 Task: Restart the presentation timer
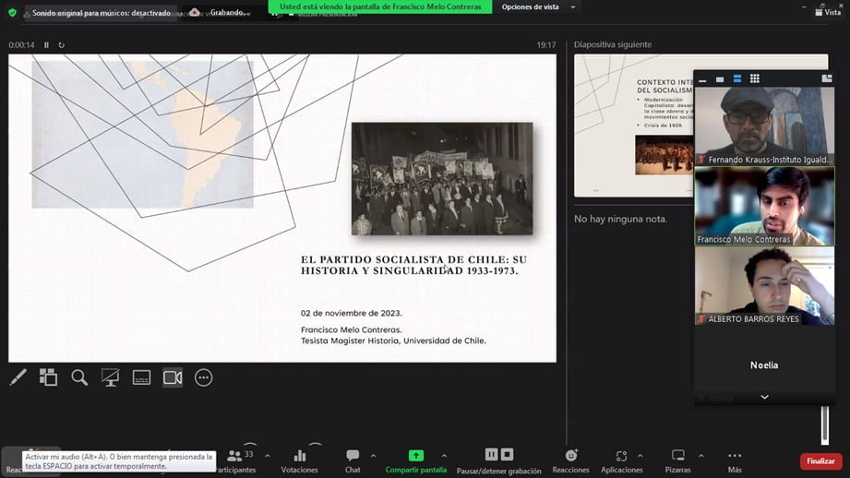(62, 45)
